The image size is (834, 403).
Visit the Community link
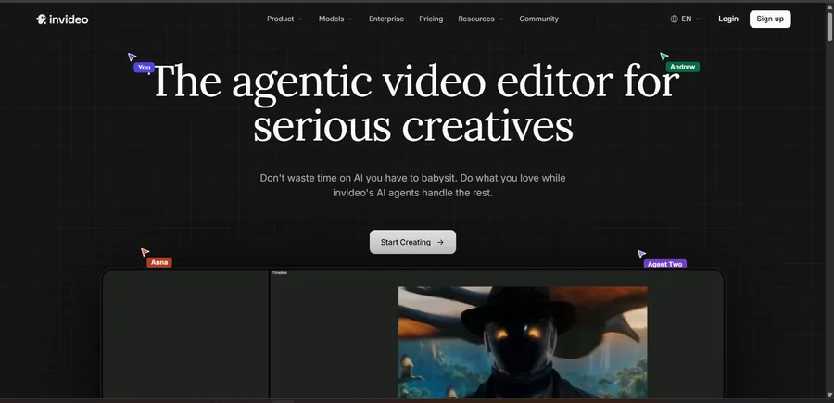point(538,19)
